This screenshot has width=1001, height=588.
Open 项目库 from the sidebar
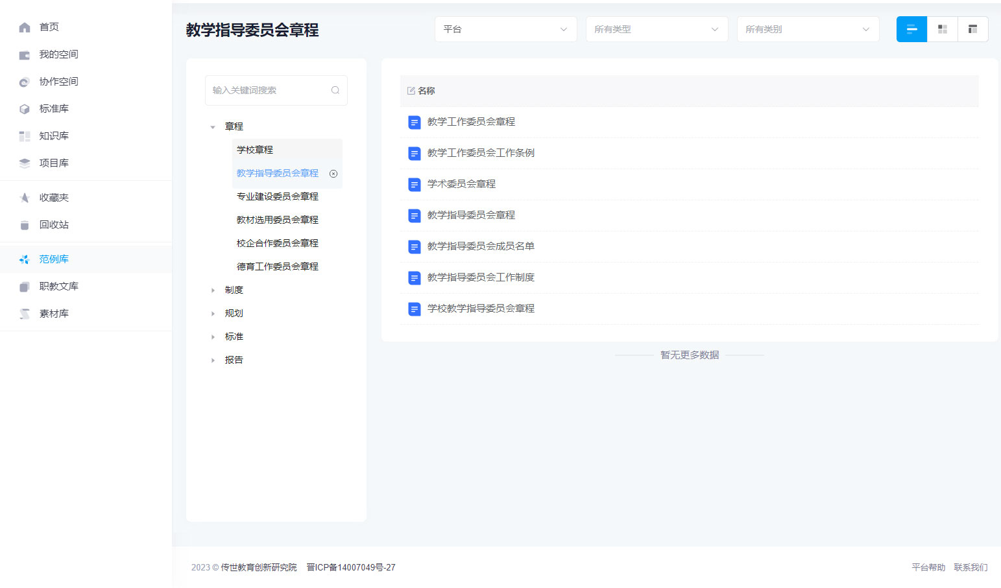[x=54, y=163]
